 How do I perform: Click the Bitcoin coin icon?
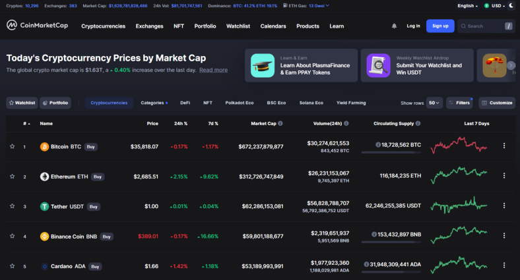pyautogui.click(x=44, y=147)
